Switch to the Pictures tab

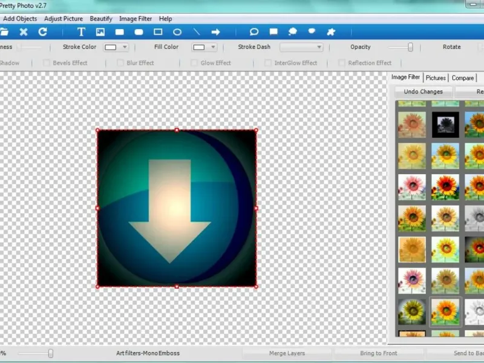point(436,78)
